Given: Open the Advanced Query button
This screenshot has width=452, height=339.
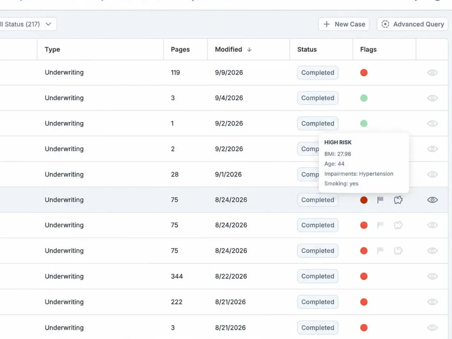Looking at the screenshot, I should (412, 24).
